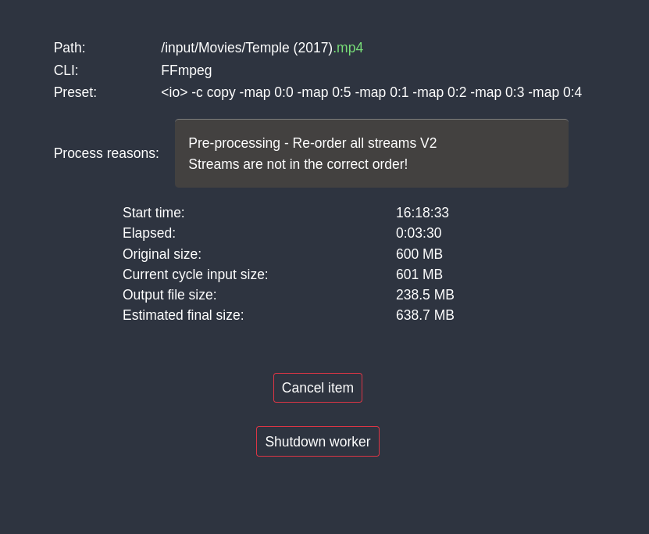Viewport: 649px width, 534px height.
Task: Click the Cancel item button
Action: point(317,388)
